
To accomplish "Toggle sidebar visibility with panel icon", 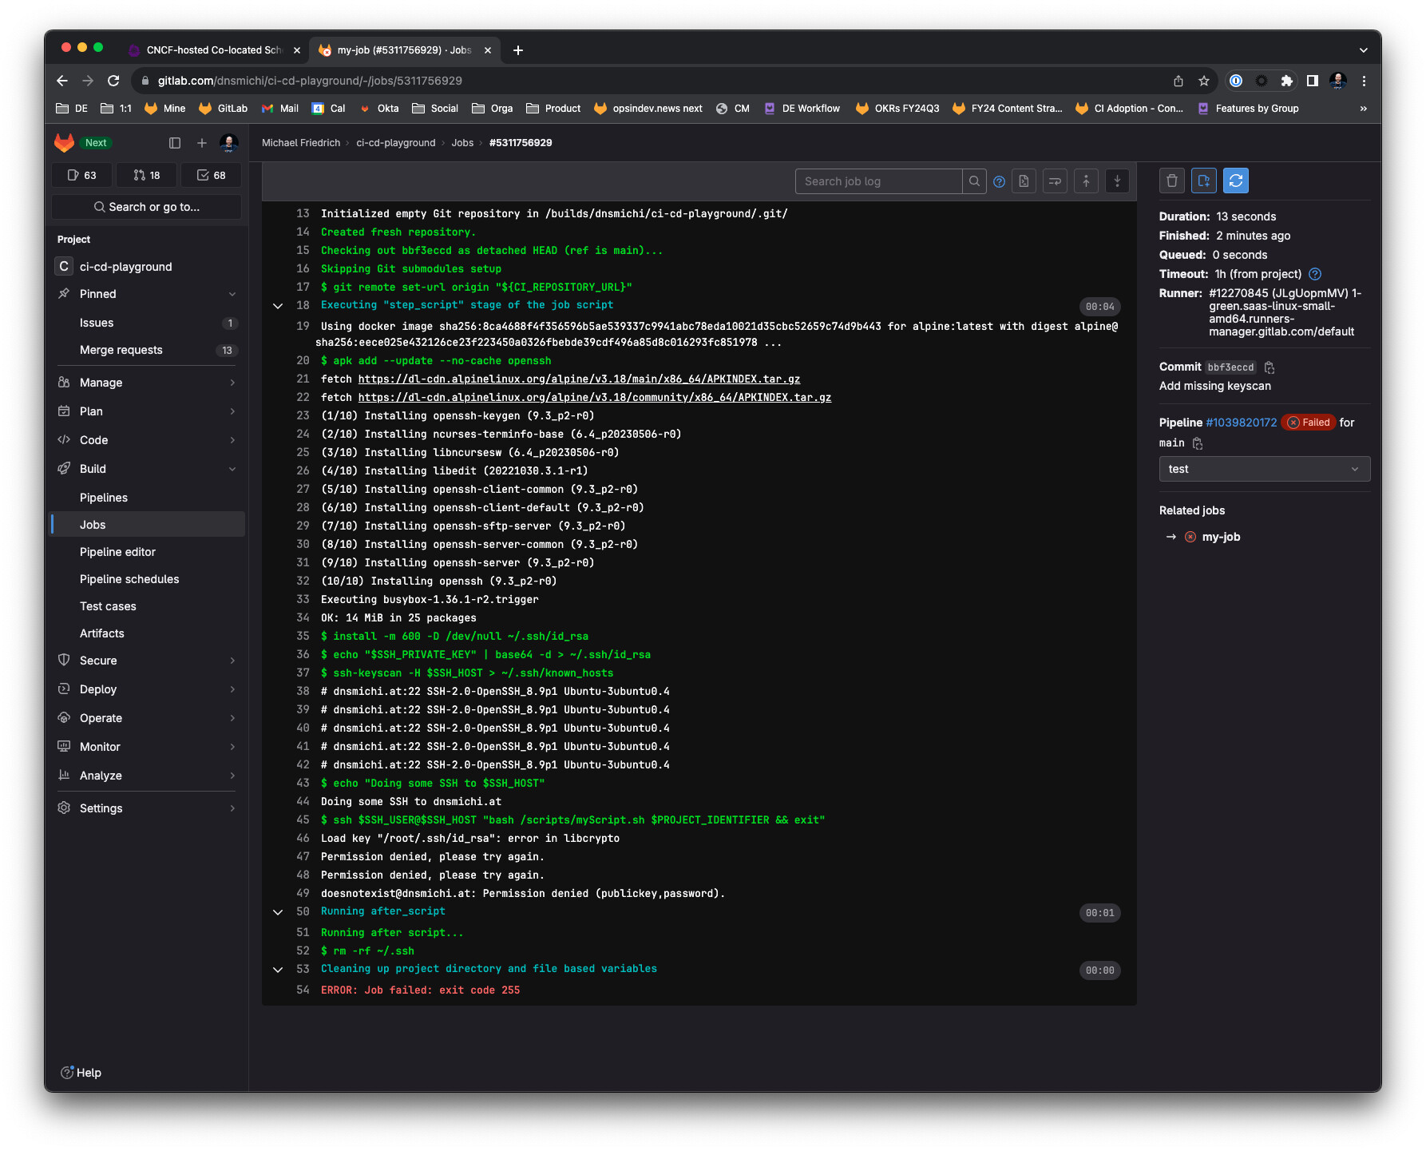I will (x=175, y=143).
